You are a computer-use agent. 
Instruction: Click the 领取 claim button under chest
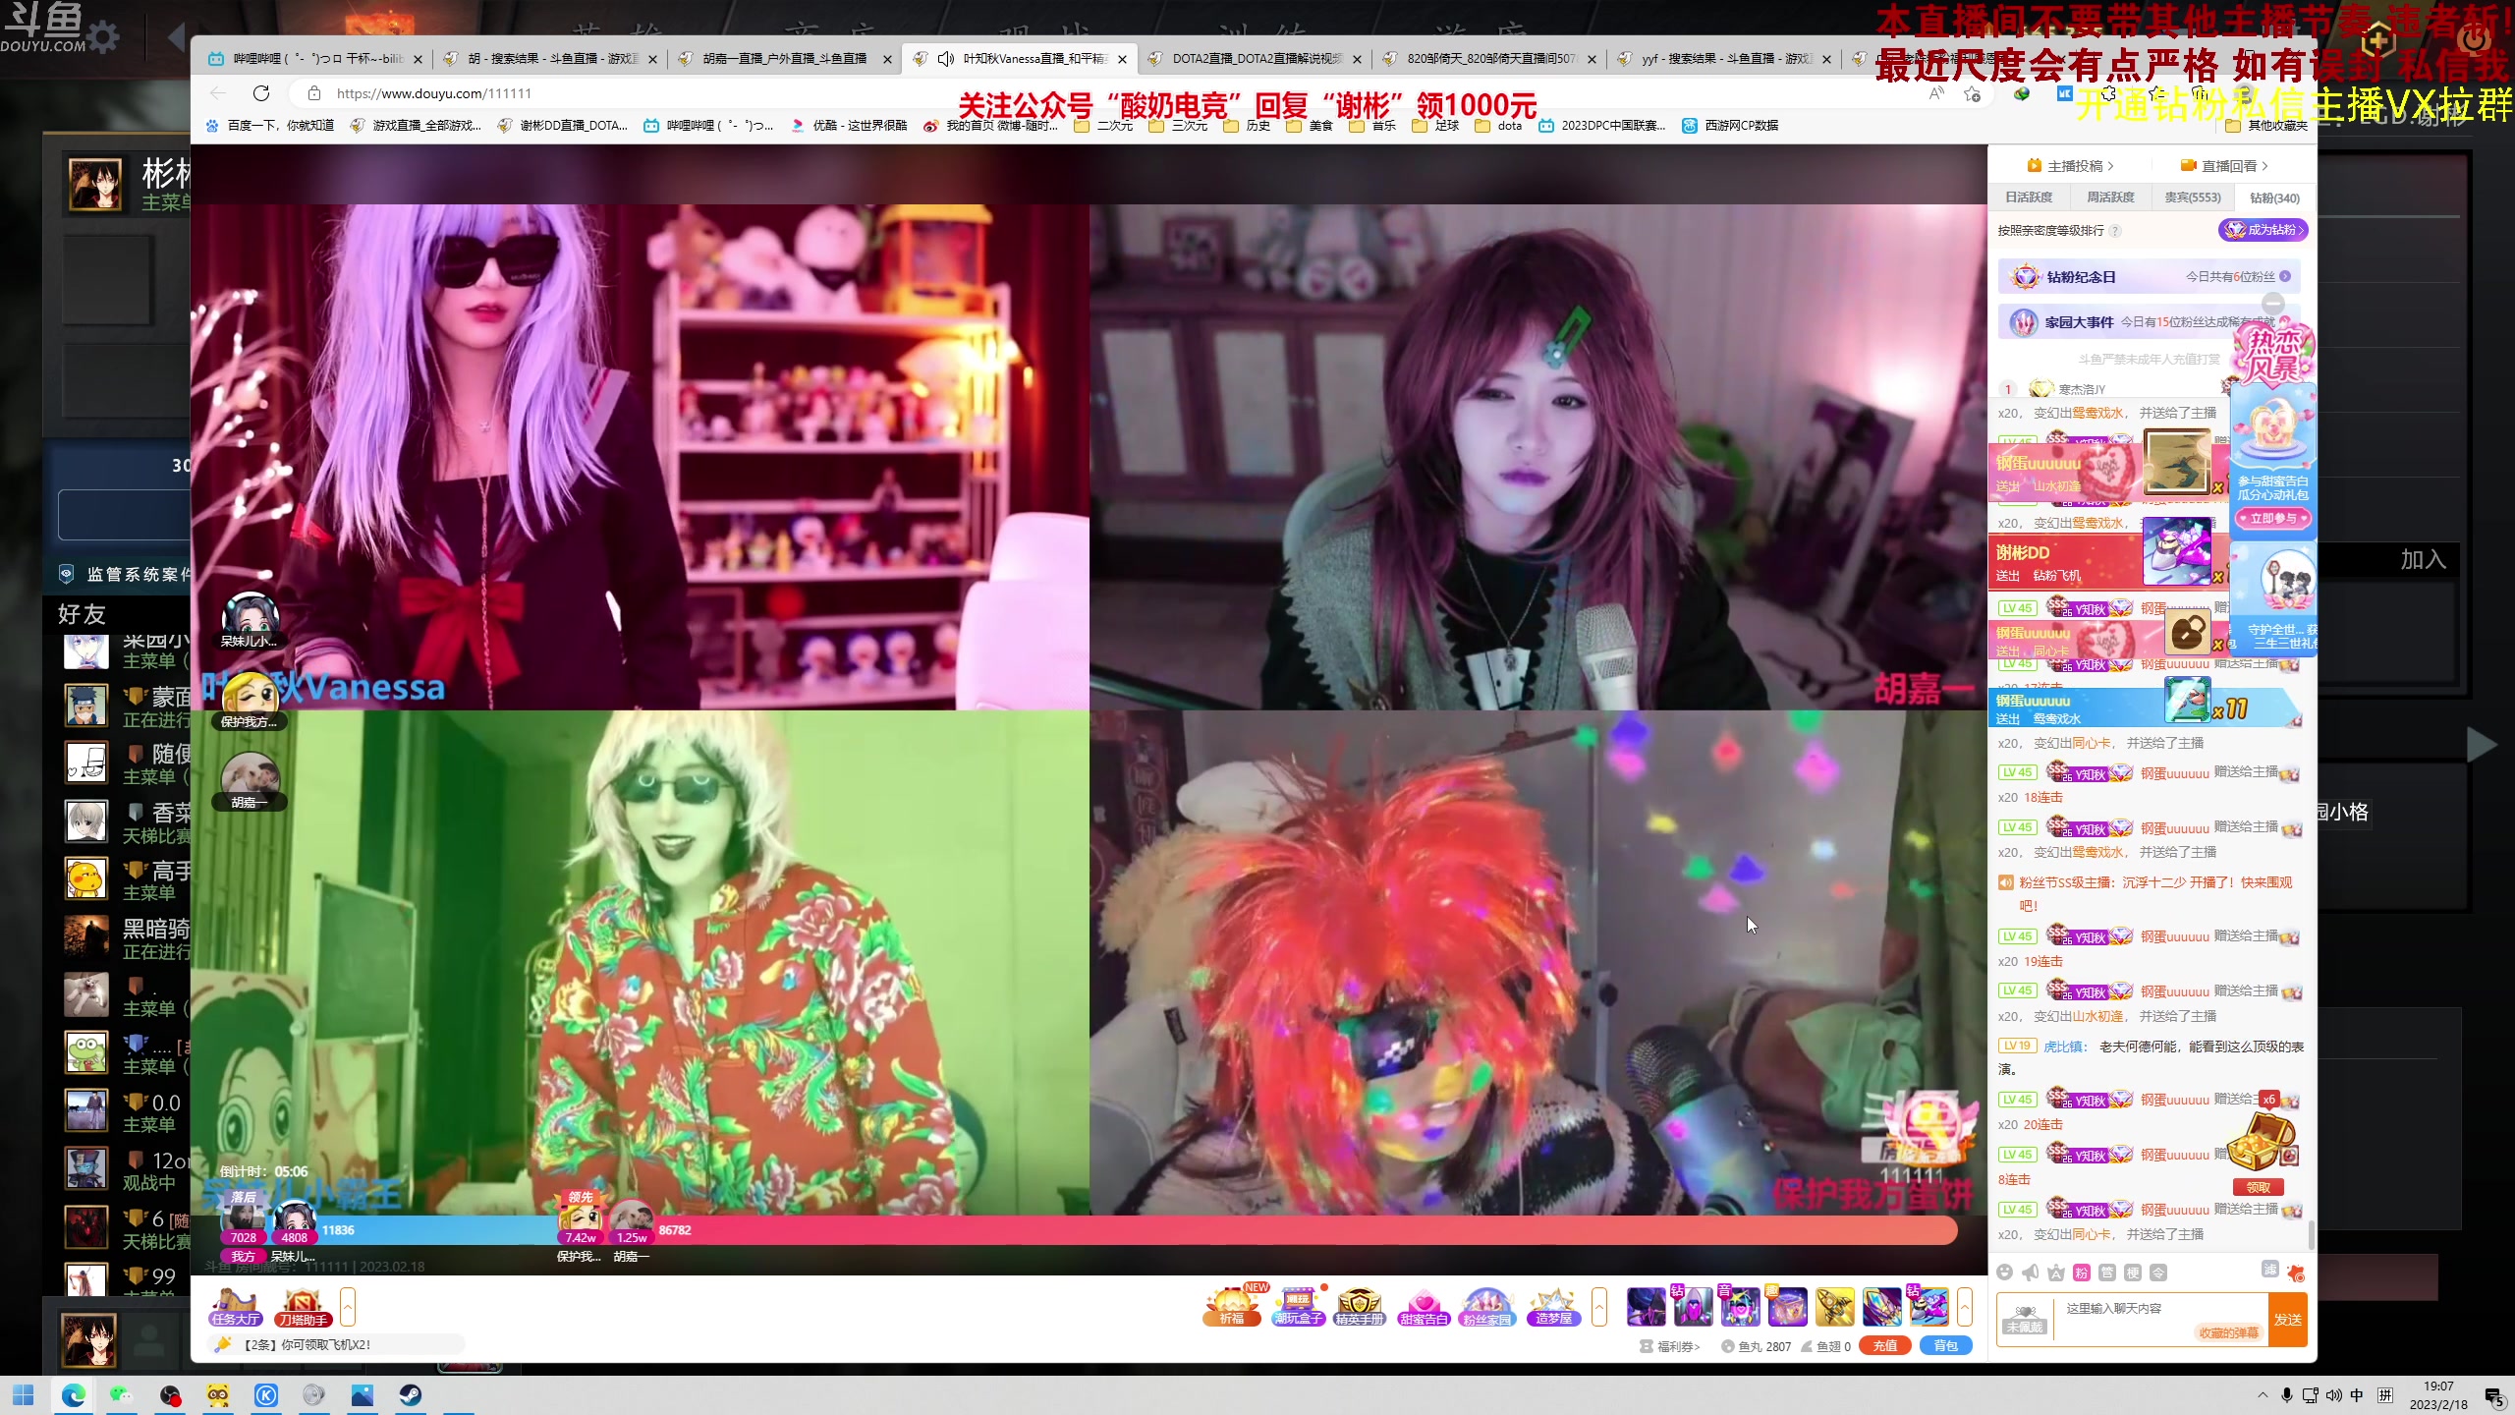[2259, 1187]
